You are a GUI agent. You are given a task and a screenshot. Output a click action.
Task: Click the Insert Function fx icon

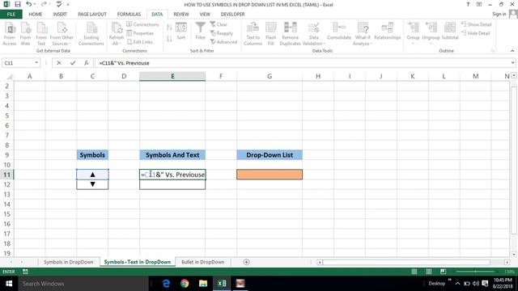point(87,63)
